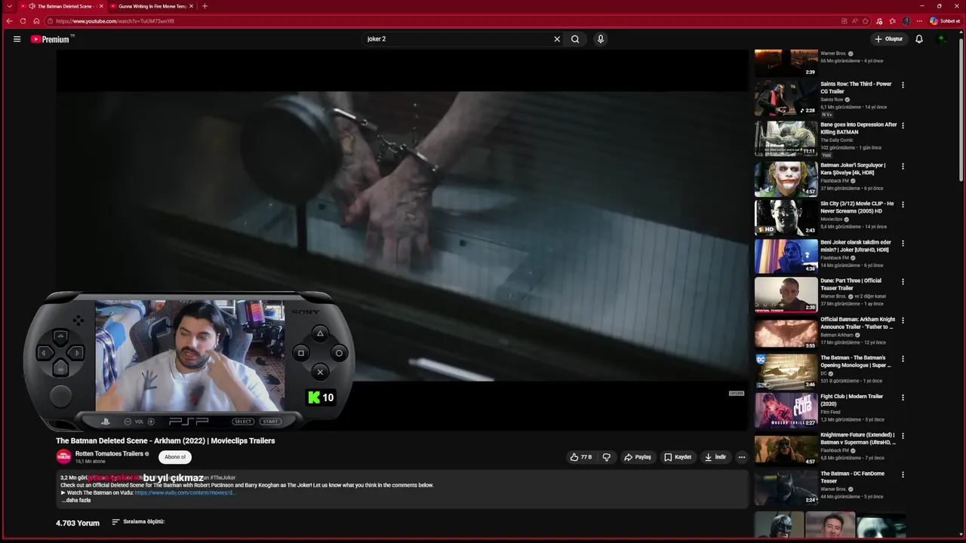
Task: Share the video via Paylaş
Action: [637, 457]
